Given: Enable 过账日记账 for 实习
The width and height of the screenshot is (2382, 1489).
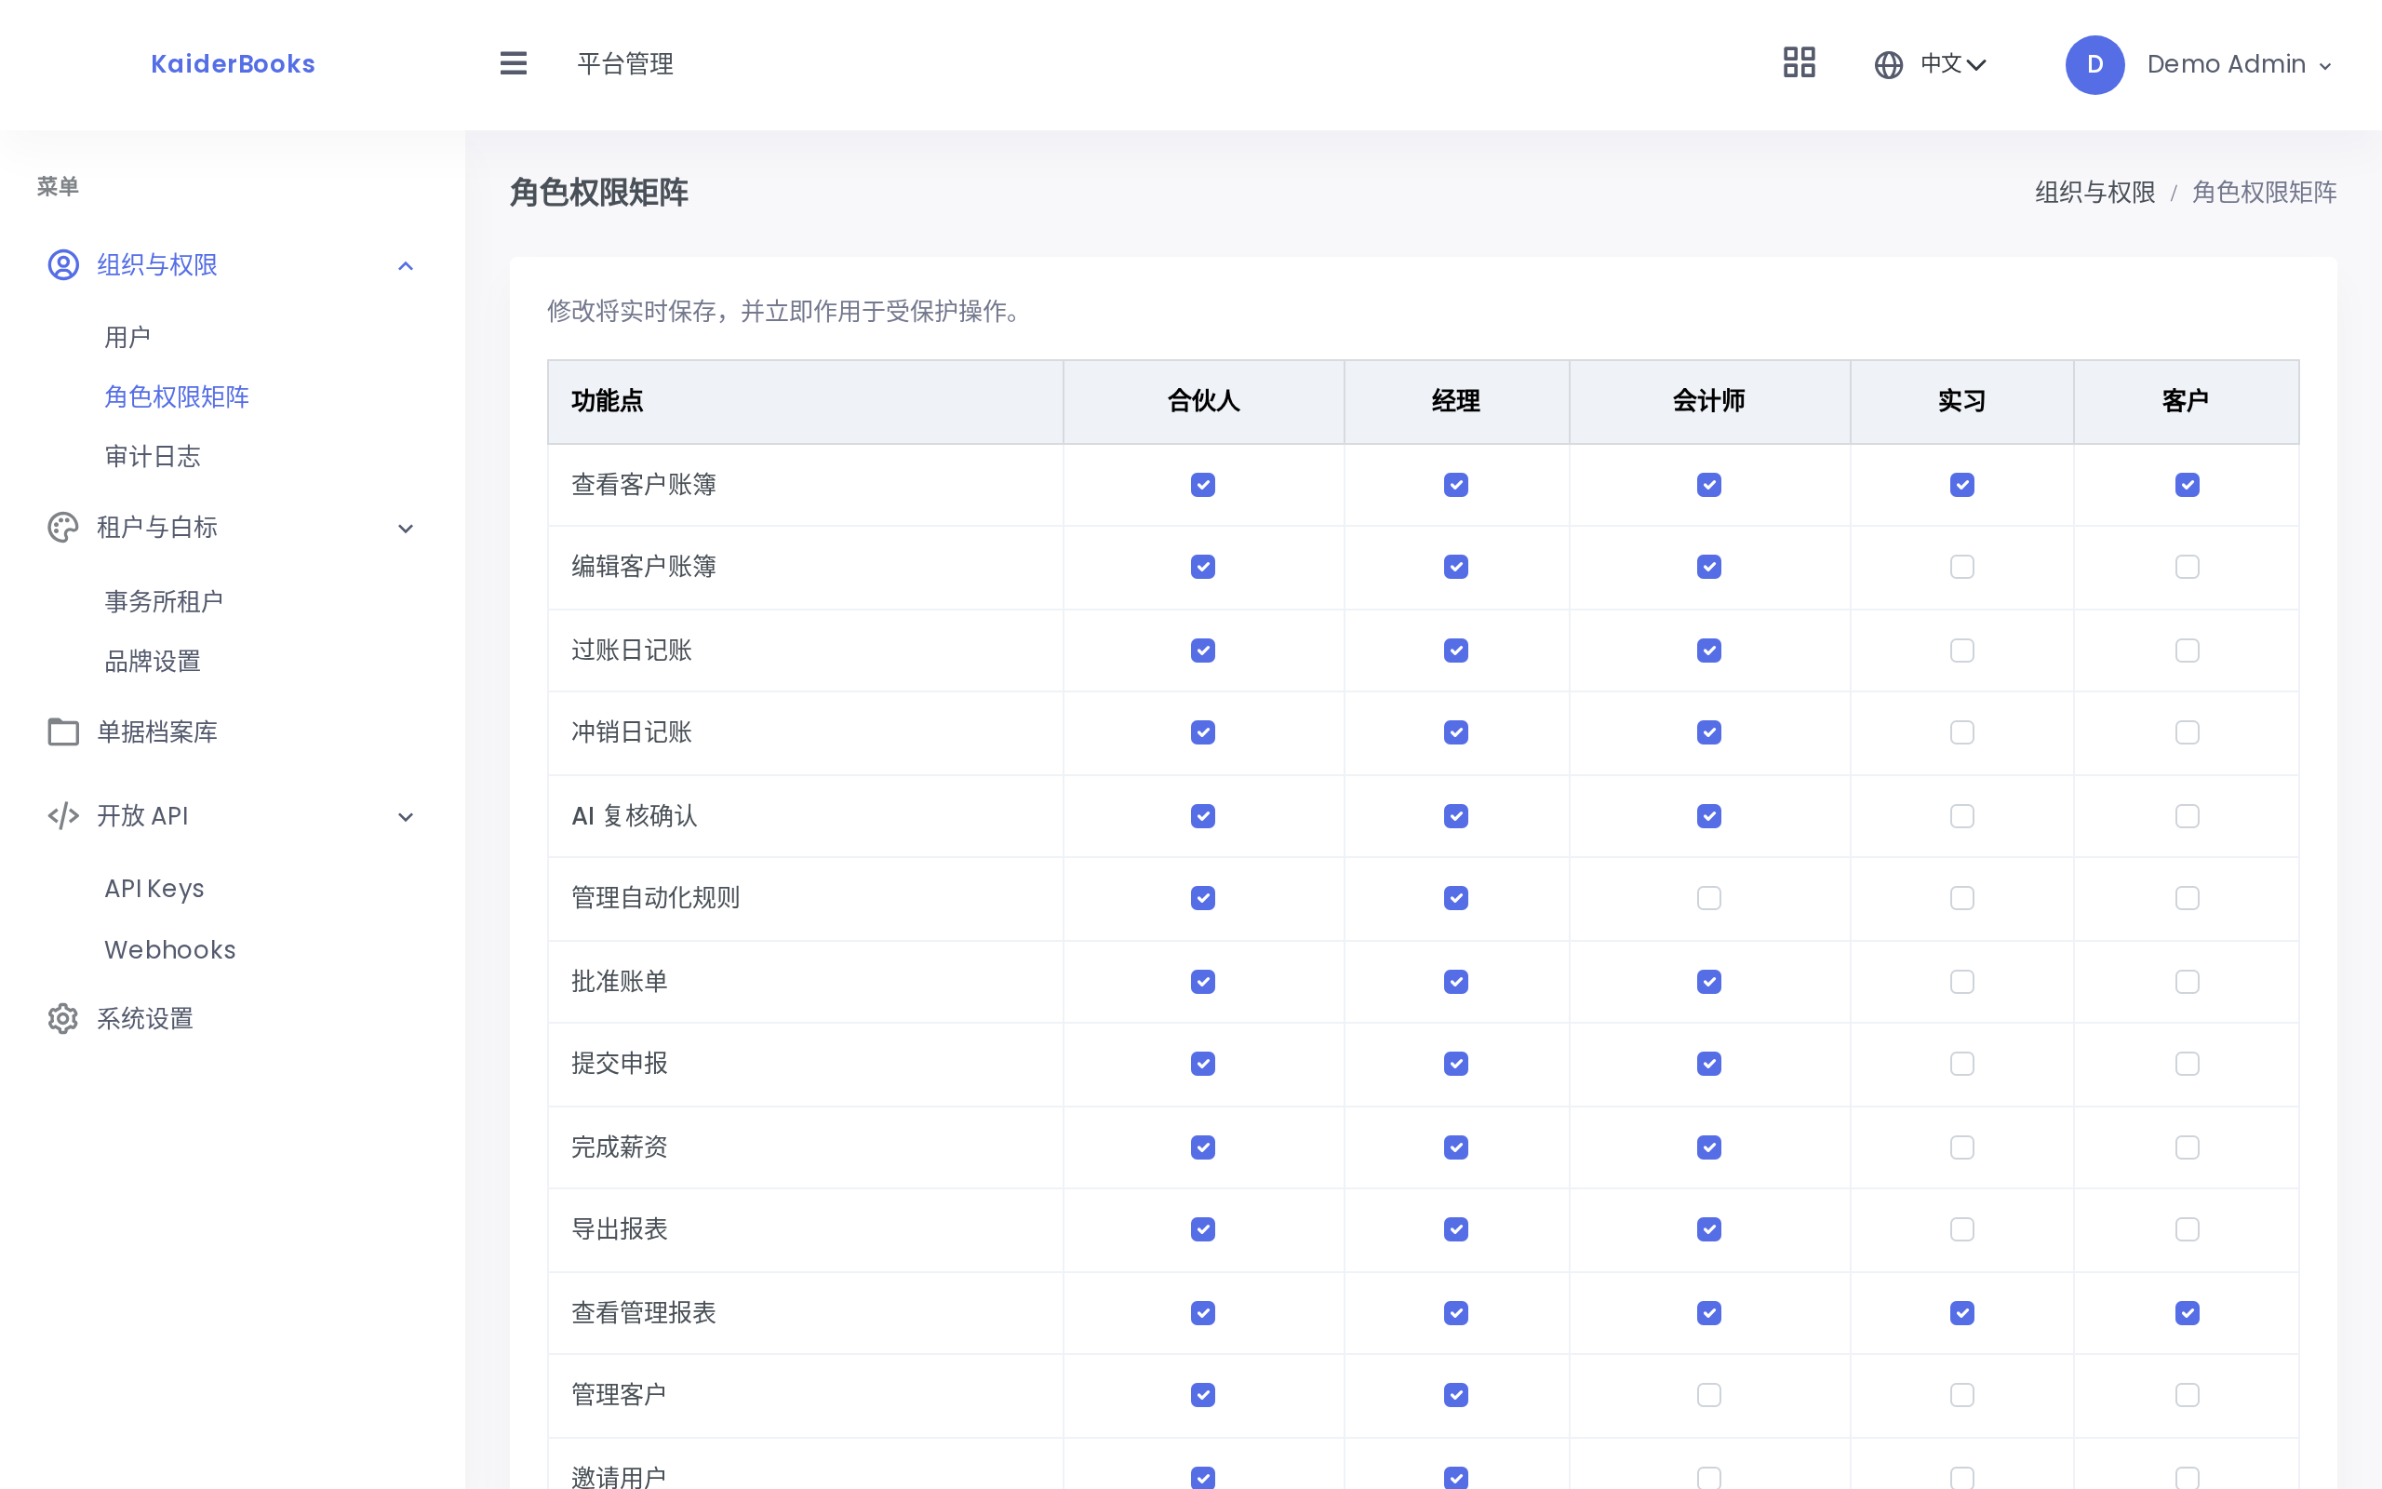Looking at the screenshot, I should pos(1961,651).
